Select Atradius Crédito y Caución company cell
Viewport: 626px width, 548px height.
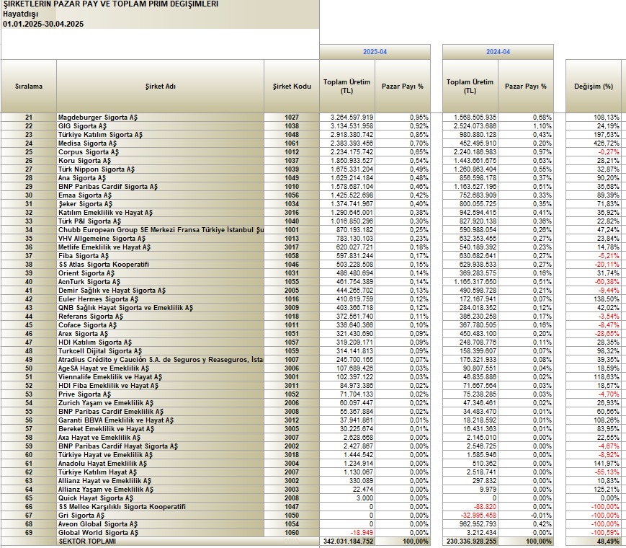click(x=161, y=360)
